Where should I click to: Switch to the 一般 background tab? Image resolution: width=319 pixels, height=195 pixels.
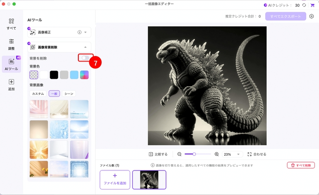(54, 93)
